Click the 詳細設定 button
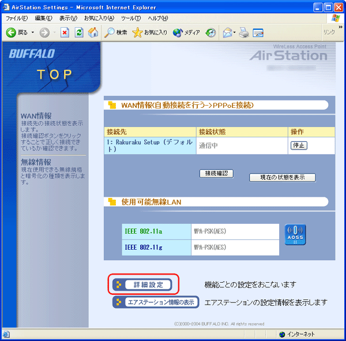 tap(142, 284)
